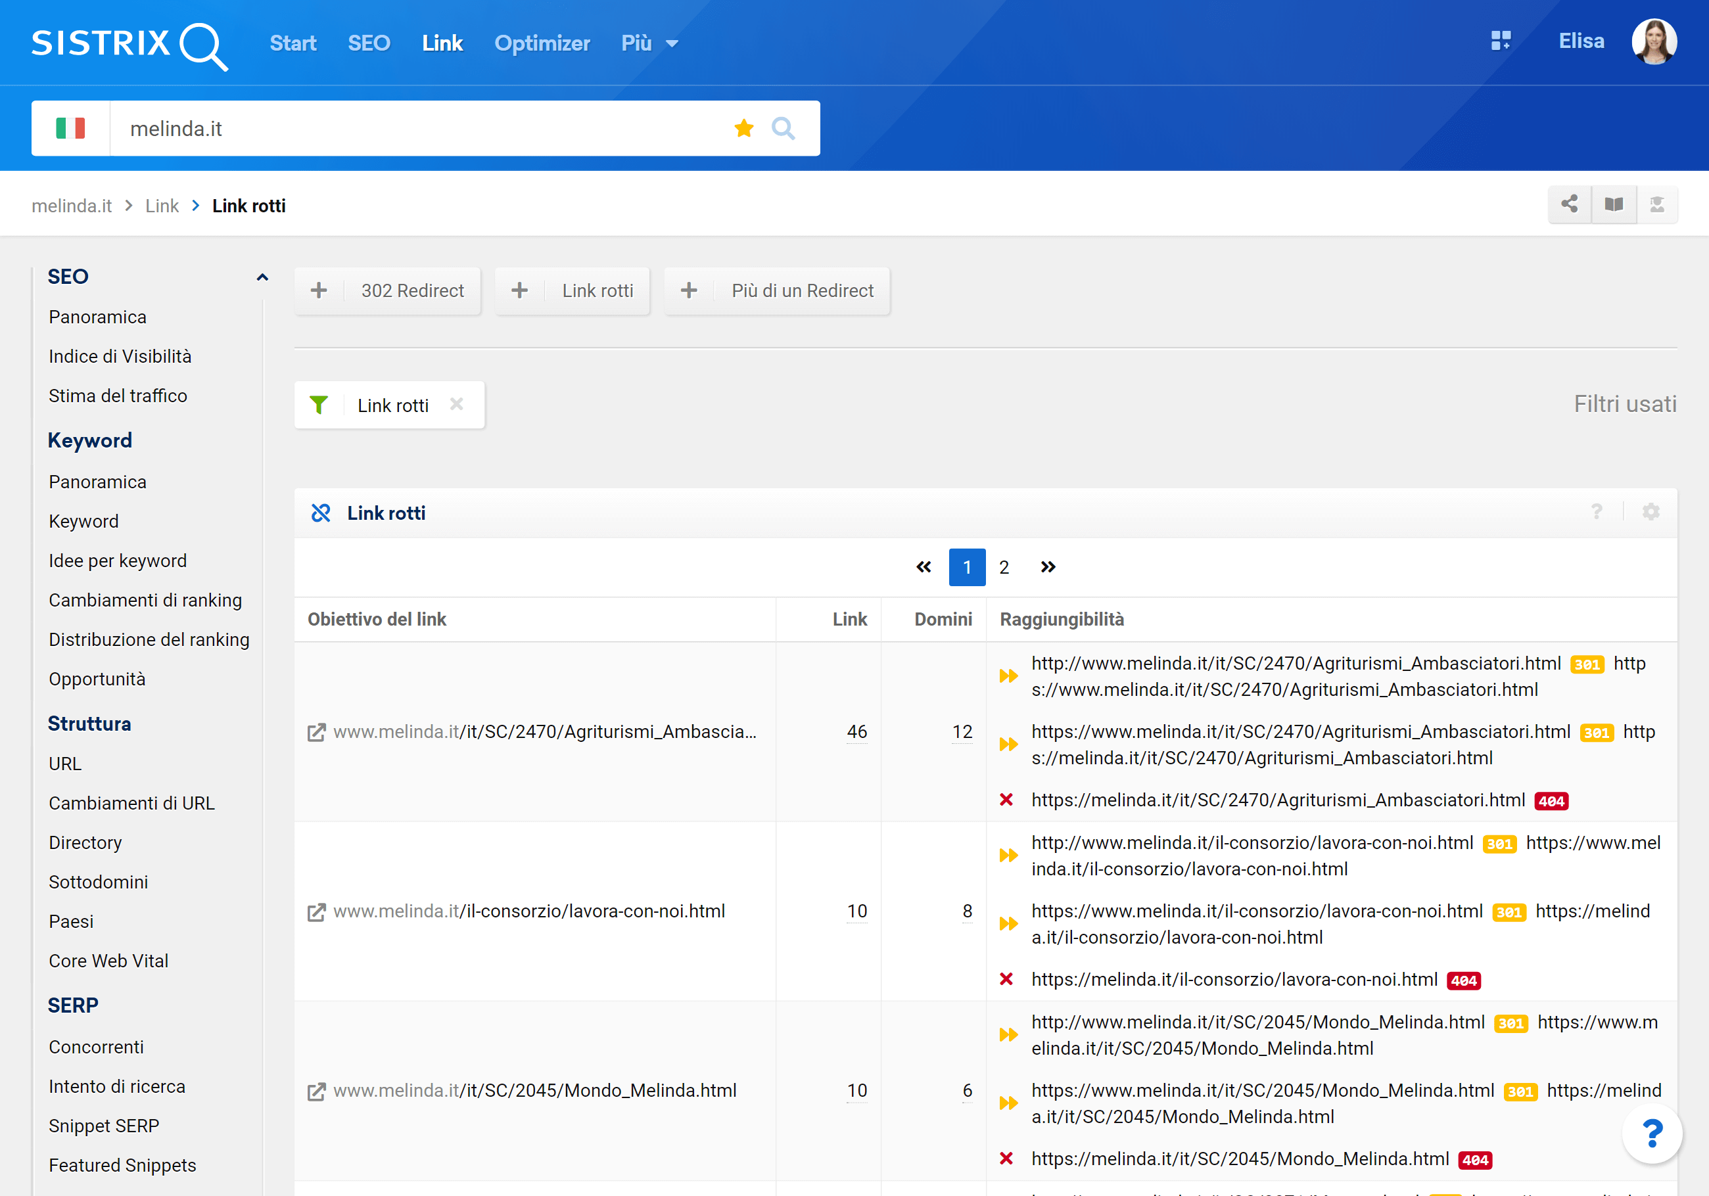The image size is (1709, 1196).
Task: Open Idee per keyword in sidebar
Action: pos(118,561)
